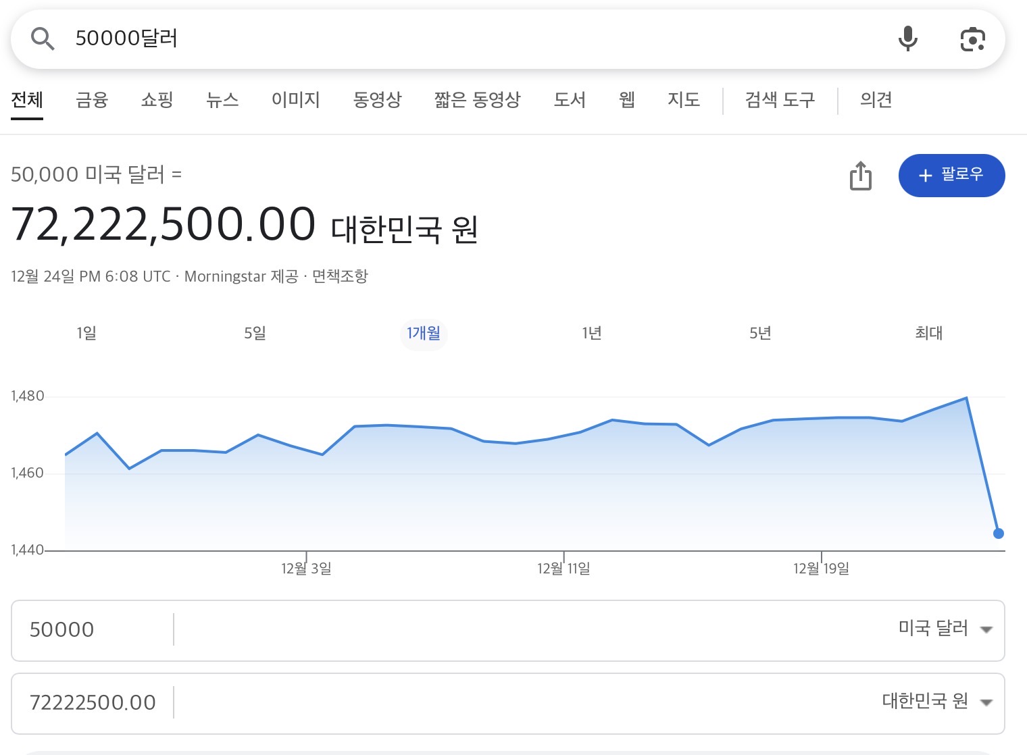Open the 미국 달러 currency dropdown

coord(945,629)
